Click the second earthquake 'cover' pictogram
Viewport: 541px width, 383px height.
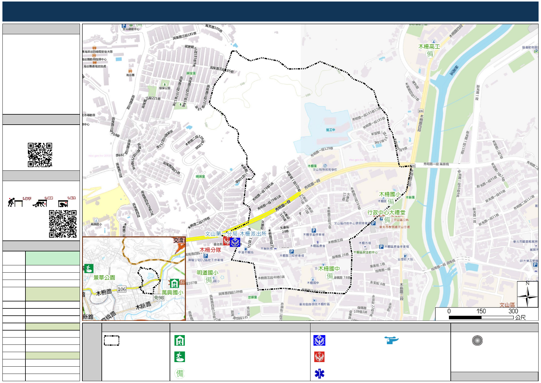[40, 203]
